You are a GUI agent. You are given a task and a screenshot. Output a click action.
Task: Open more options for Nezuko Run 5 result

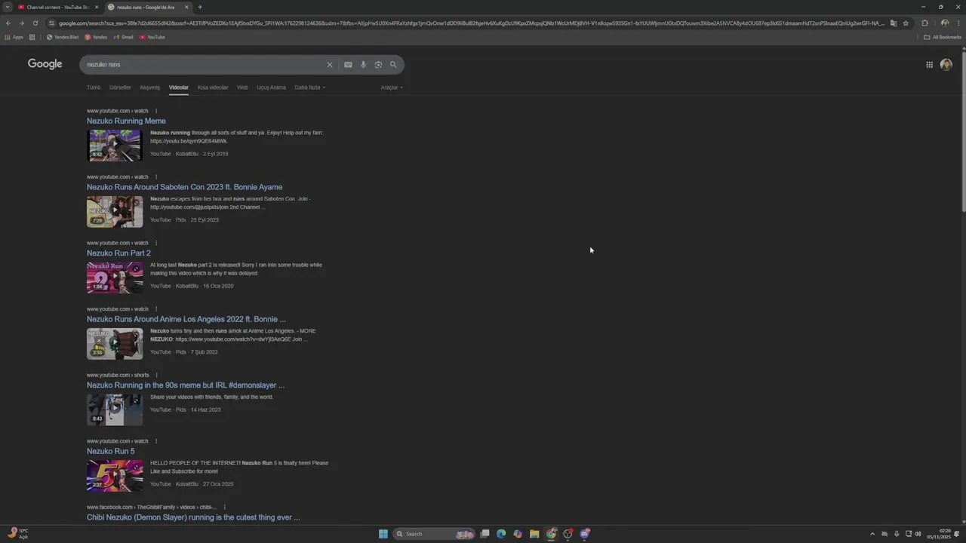point(156,441)
